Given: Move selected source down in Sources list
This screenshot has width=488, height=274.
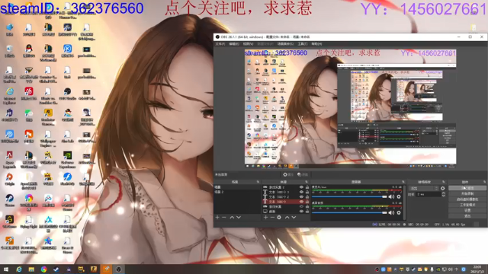Looking at the screenshot, I should tap(294, 218).
